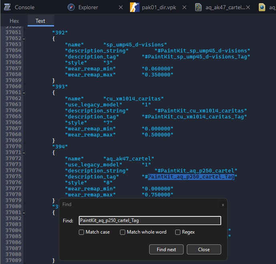Click the "cu_xm1014_caritas" name value
The width and height of the screenshot is (276, 264).
tap(134, 99)
